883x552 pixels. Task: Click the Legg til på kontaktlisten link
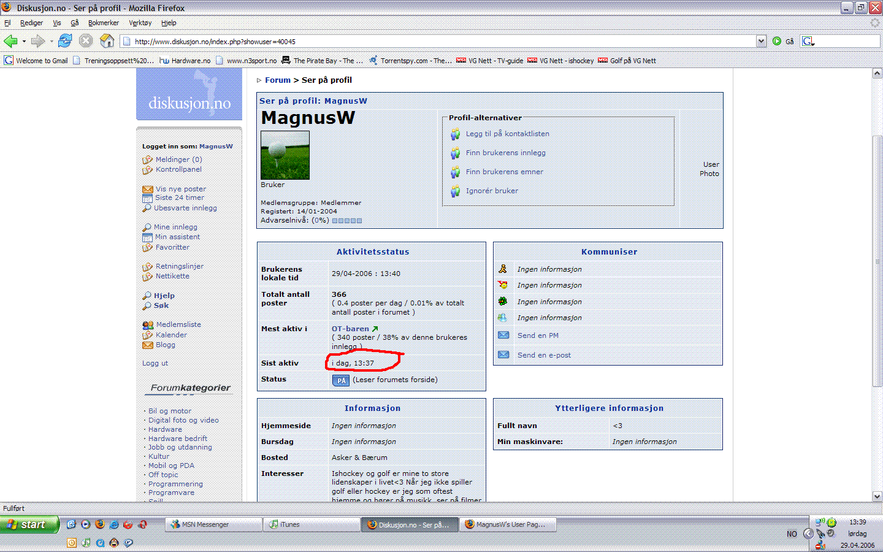[x=508, y=134]
